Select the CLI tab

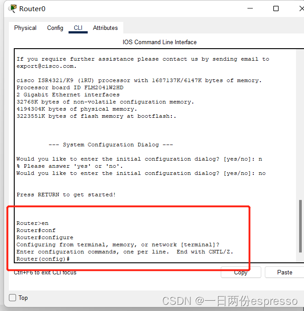coord(78,28)
